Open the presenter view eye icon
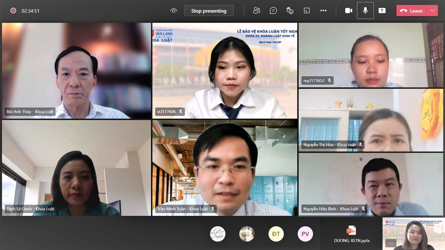 (x=174, y=11)
